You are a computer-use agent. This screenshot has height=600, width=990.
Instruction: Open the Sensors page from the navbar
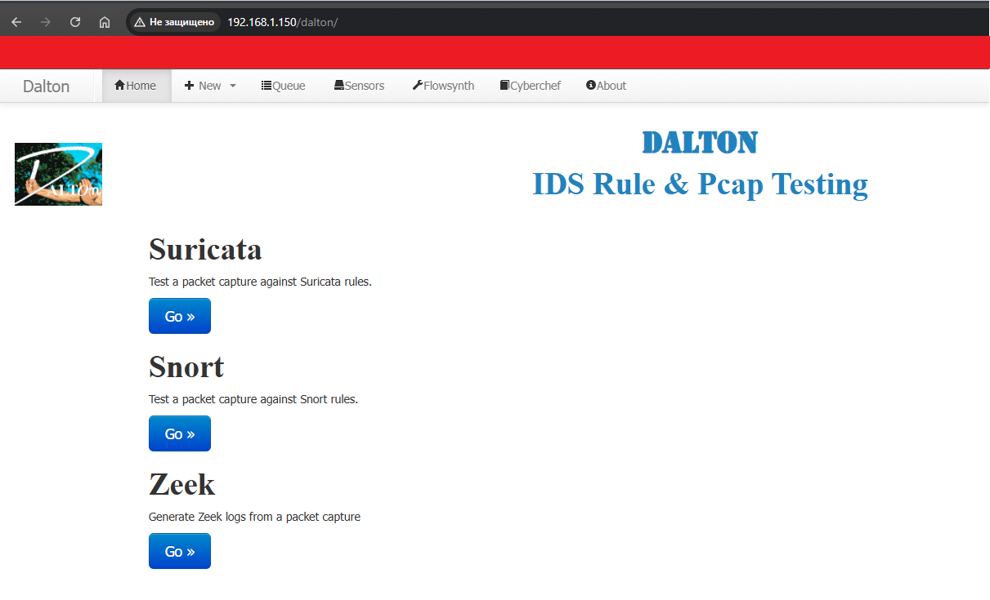click(x=359, y=86)
